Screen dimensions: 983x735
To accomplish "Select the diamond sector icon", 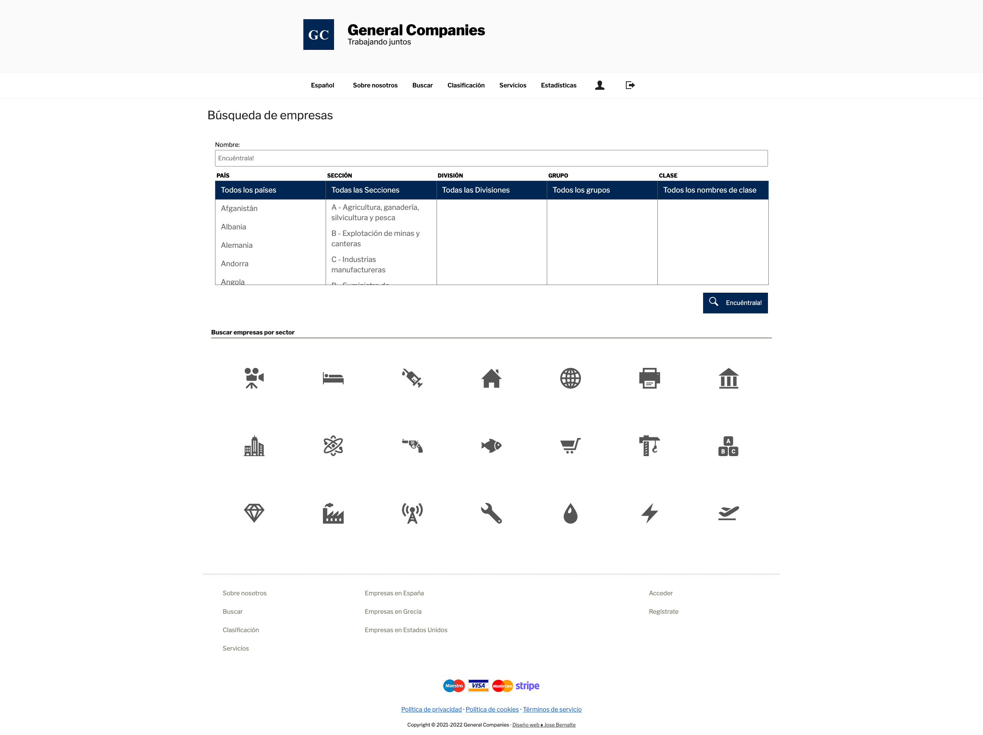I will click(x=254, y=513).
